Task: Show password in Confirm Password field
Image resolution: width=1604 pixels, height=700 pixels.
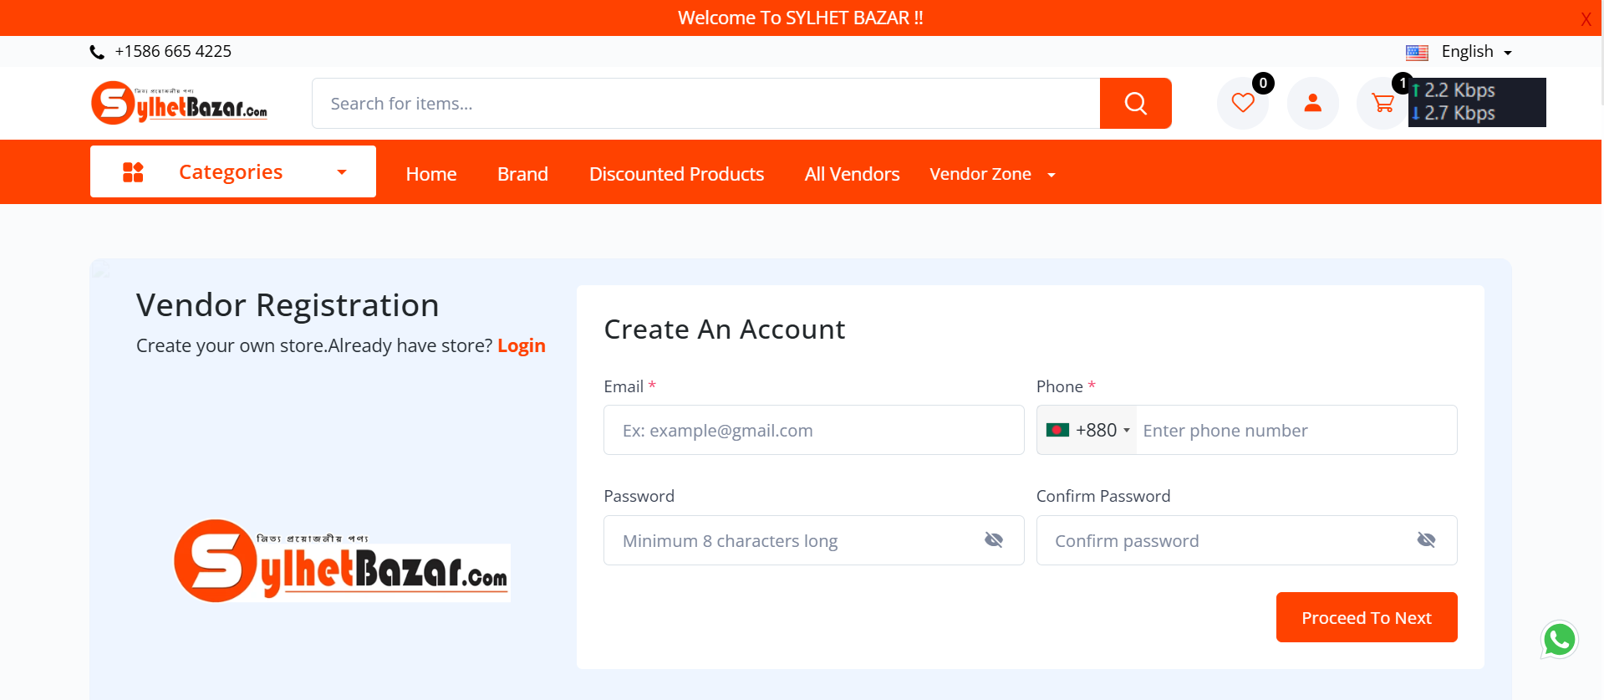Action: pos(1426,540)
